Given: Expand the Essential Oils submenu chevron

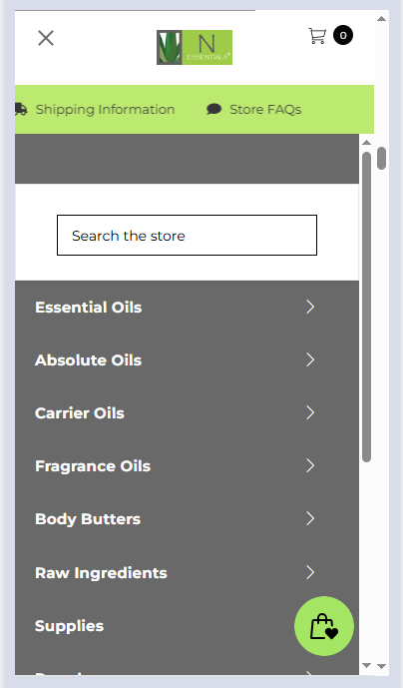Looking at the screenshot, I should point(310,307).
